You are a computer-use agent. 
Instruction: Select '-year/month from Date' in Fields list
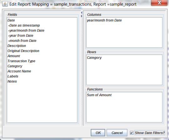coord(42,30)
